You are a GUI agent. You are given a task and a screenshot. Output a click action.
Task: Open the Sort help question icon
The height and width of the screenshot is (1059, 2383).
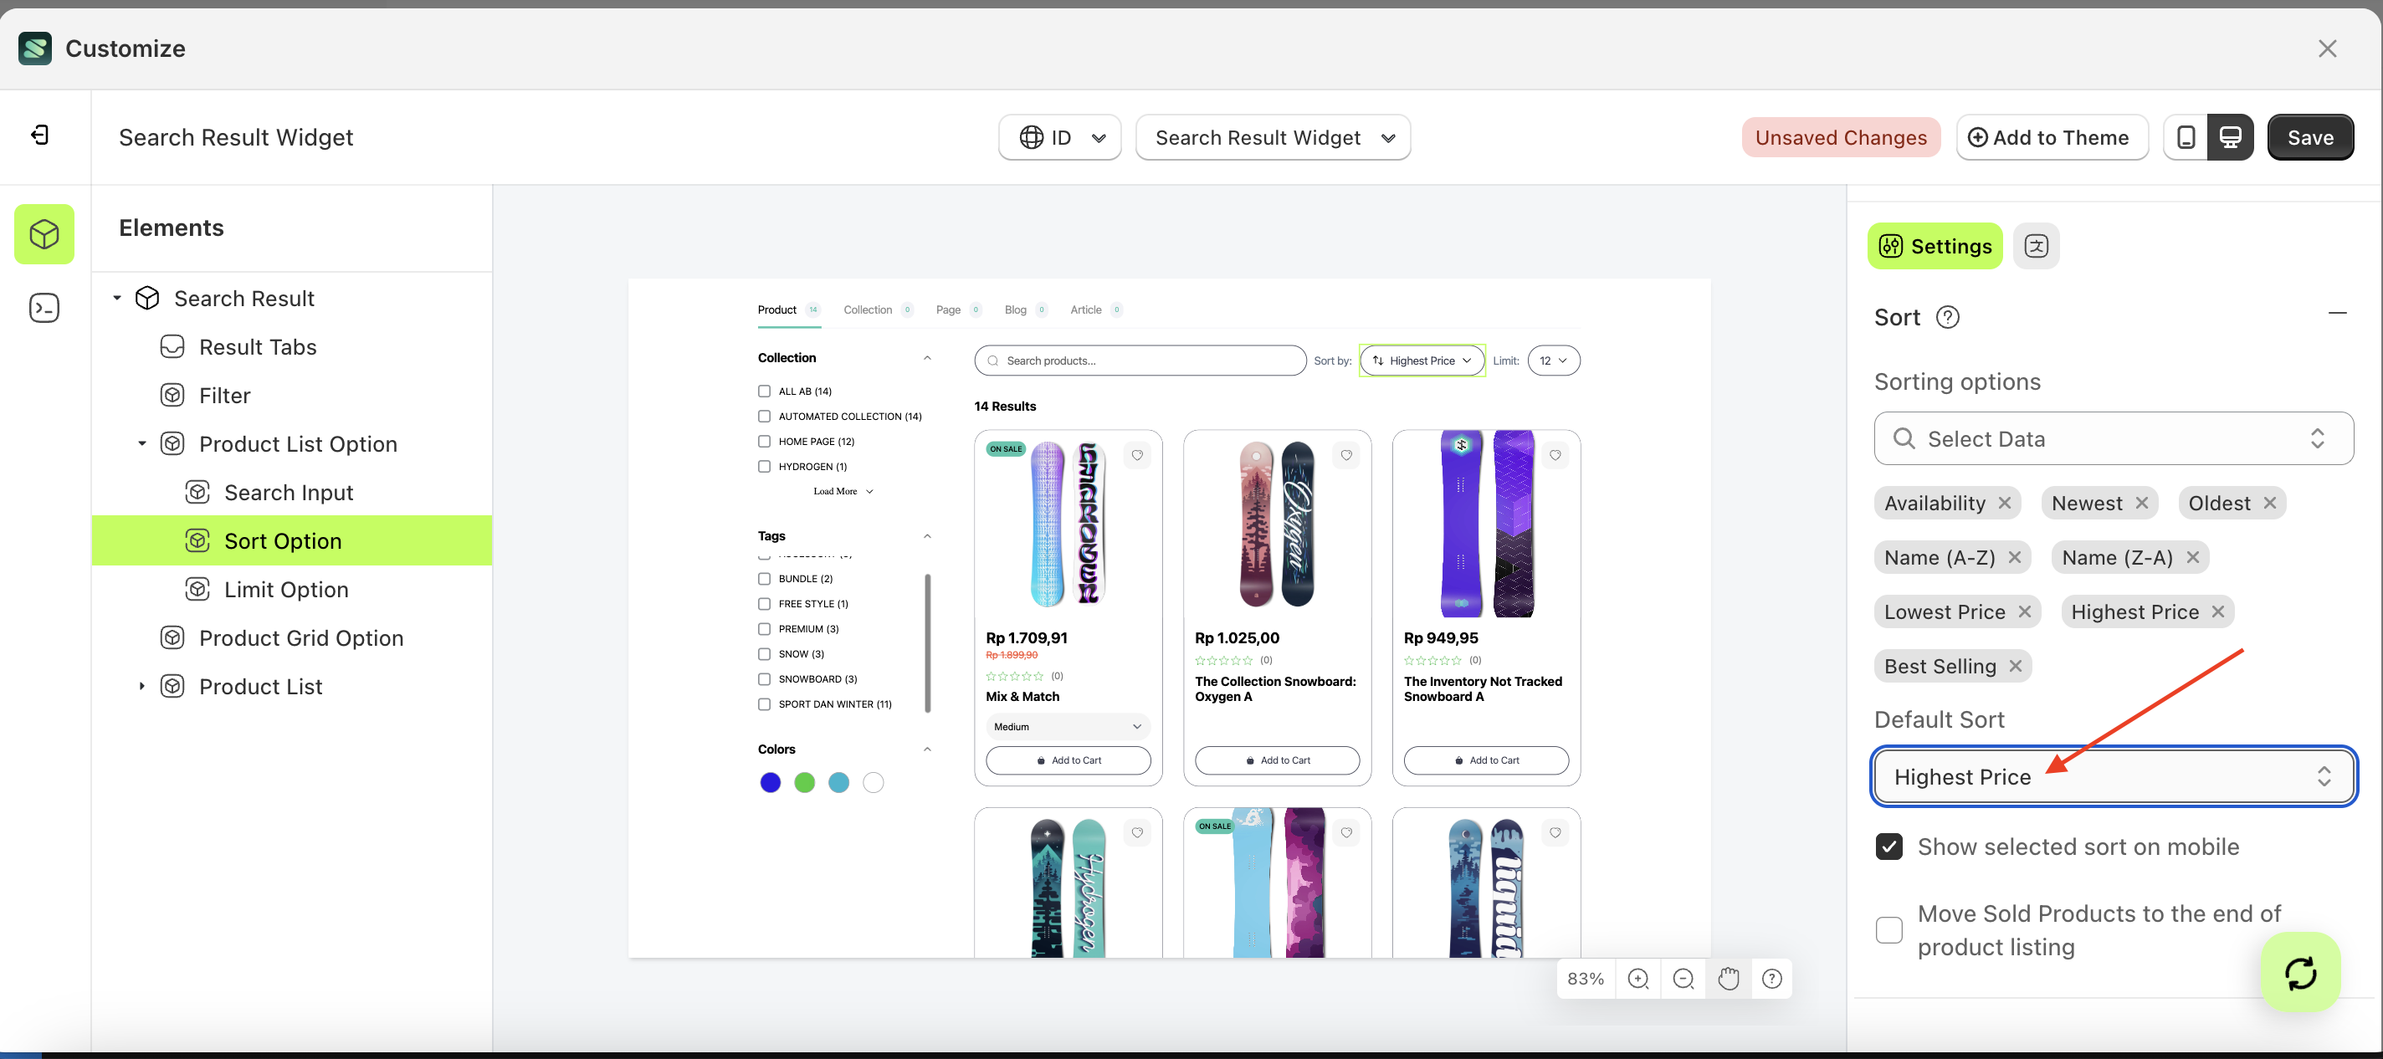pos(1947,317)
